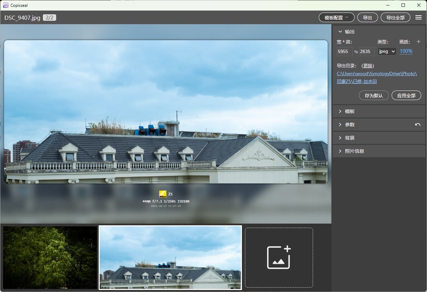
Task: Click the 100% quality value
Action: coord(406,51)
